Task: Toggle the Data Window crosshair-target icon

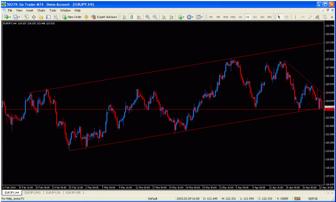Action: (34, 17)
